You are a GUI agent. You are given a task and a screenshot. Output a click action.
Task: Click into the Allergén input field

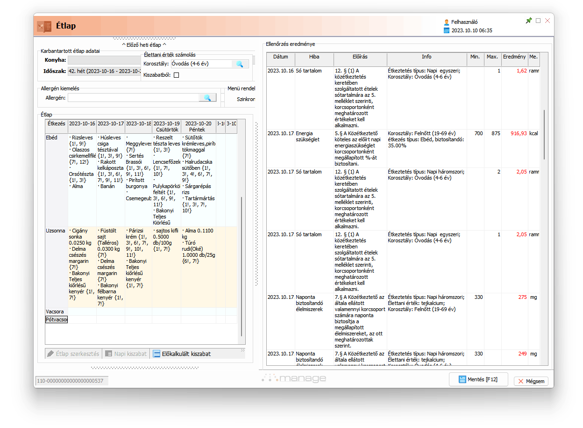pos(133,98)
